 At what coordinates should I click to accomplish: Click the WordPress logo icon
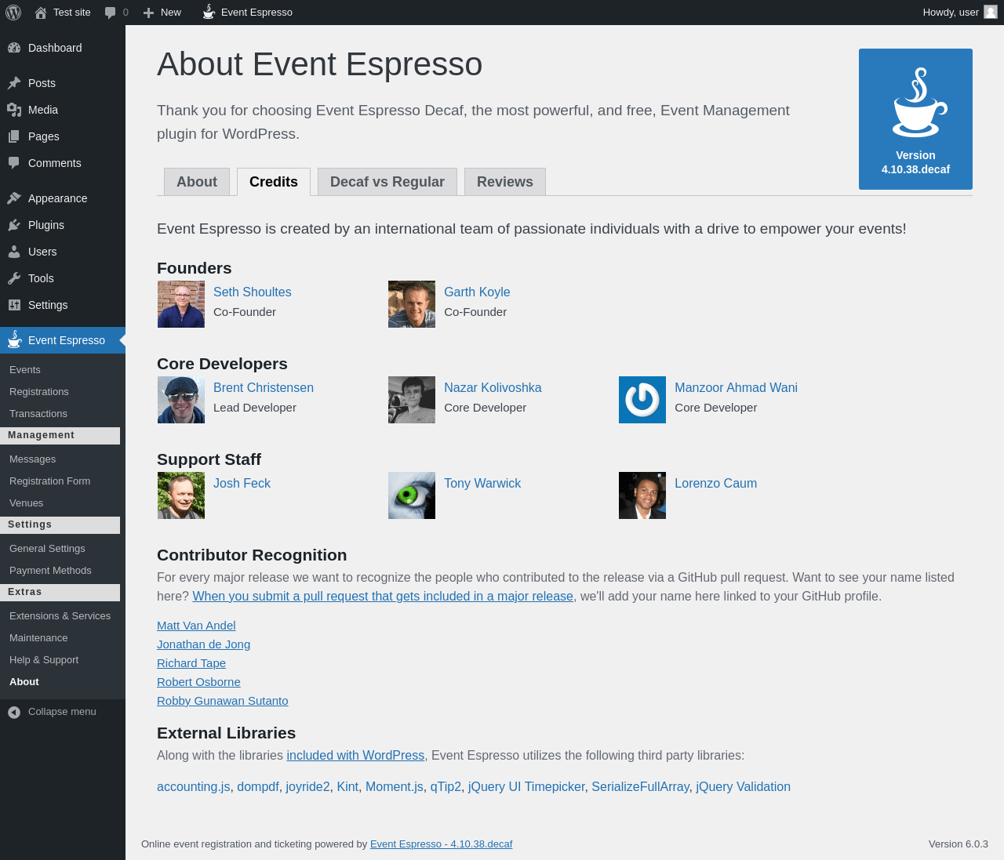(x=13, y=13)
